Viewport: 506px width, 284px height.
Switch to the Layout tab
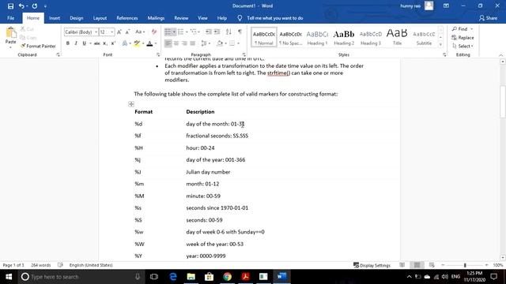(x=100, y=18)
